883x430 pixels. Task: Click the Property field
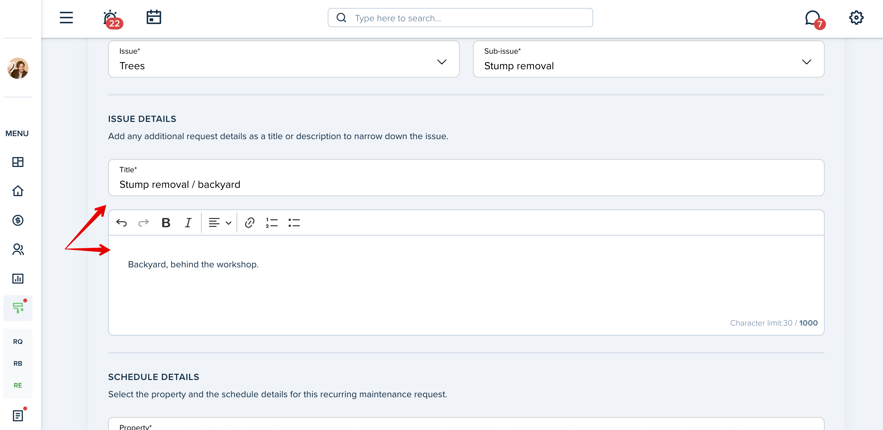[x=466, y=424]
